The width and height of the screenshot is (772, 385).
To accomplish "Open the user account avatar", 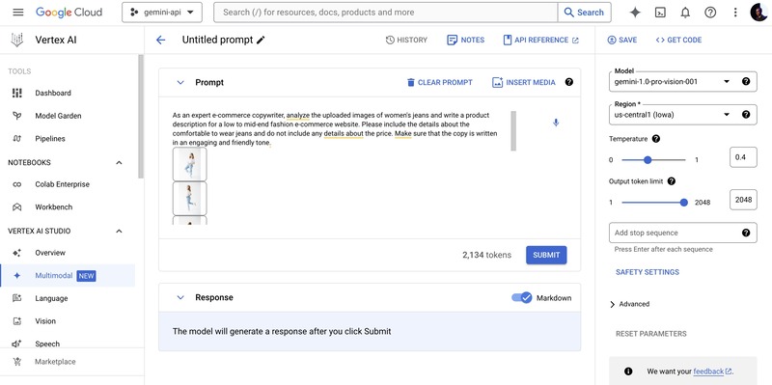I will point(758,13).
